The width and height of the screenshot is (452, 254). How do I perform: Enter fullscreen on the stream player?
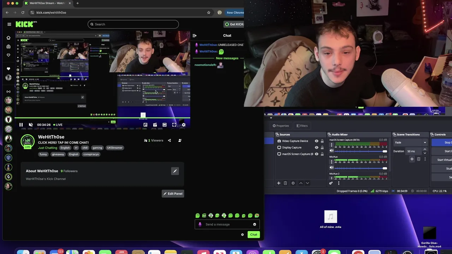tap(174, 125)
